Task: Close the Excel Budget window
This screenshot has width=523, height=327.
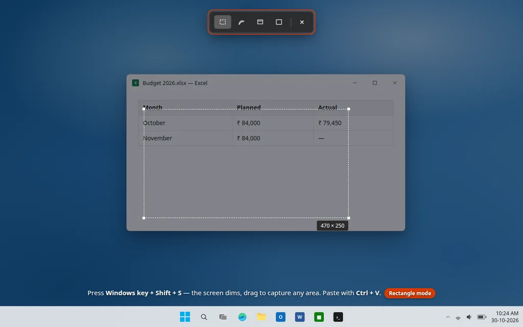Action: tap(395, 83)
